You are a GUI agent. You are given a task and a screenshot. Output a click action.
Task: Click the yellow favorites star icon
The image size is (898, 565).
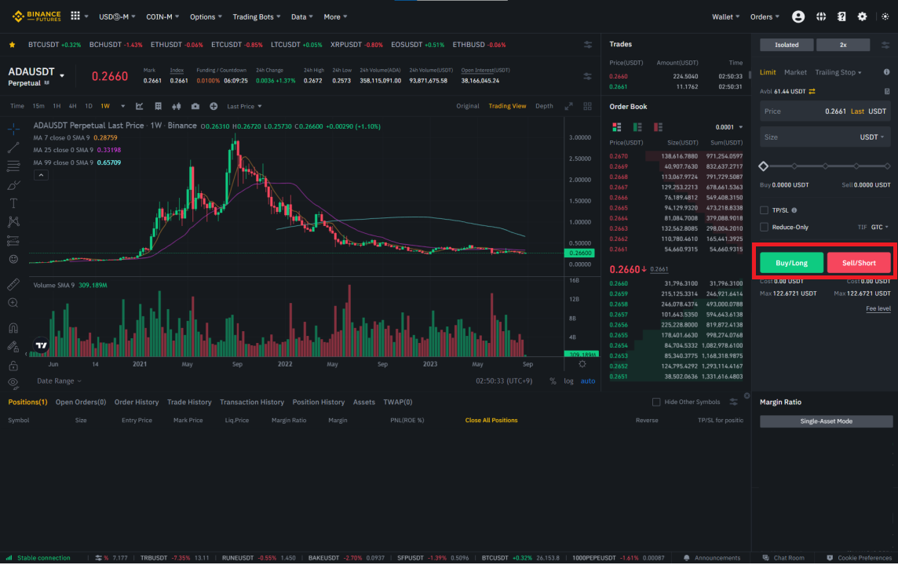point(12,45)
